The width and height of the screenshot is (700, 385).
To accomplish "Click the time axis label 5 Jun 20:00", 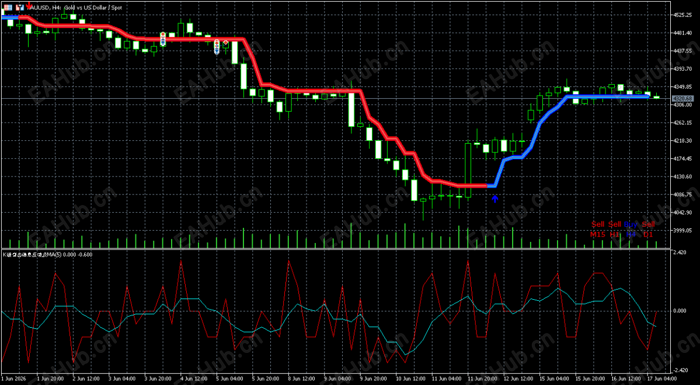I will (267, 379).
